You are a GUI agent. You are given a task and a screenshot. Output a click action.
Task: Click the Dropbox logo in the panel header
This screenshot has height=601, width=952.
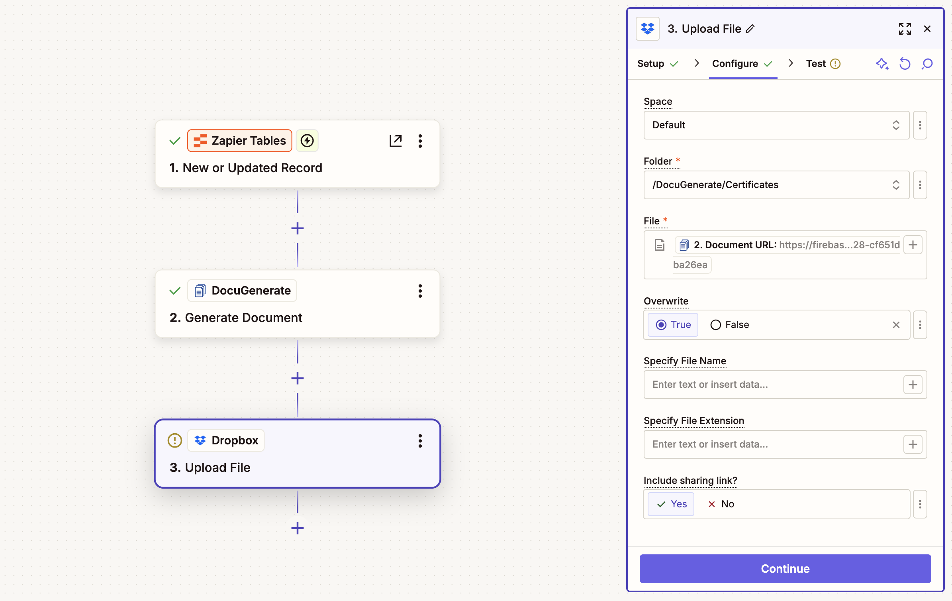pos(648,29)
